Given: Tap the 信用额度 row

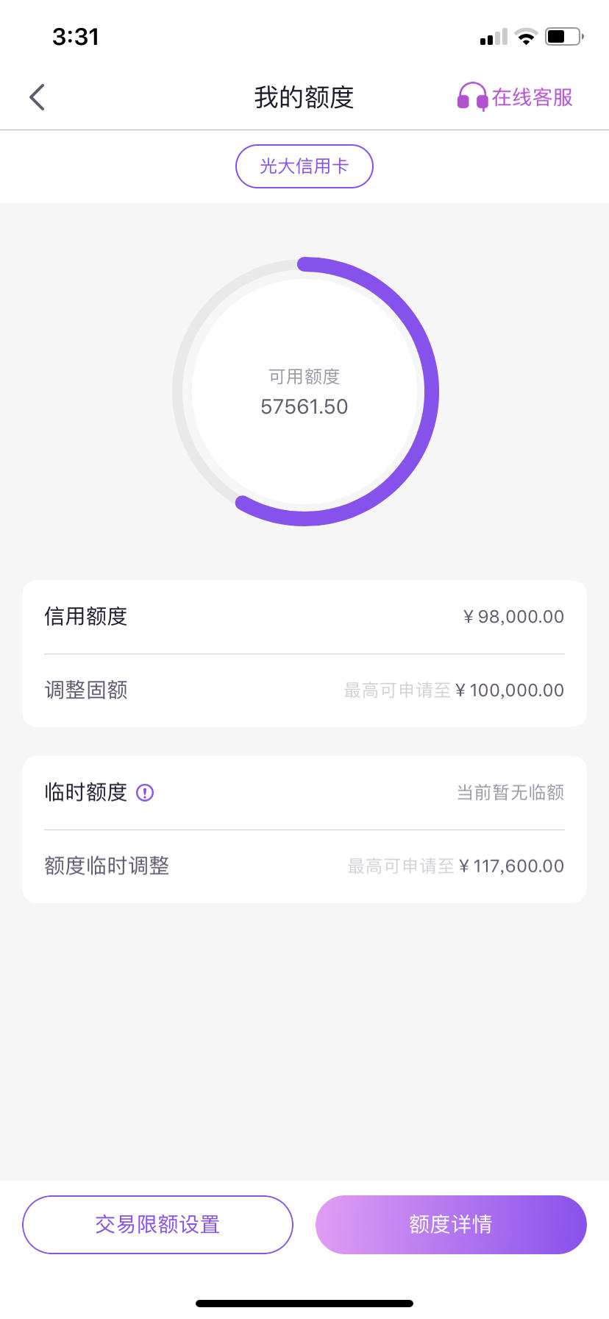Looking at the screenshot, I should click(304, 617).
